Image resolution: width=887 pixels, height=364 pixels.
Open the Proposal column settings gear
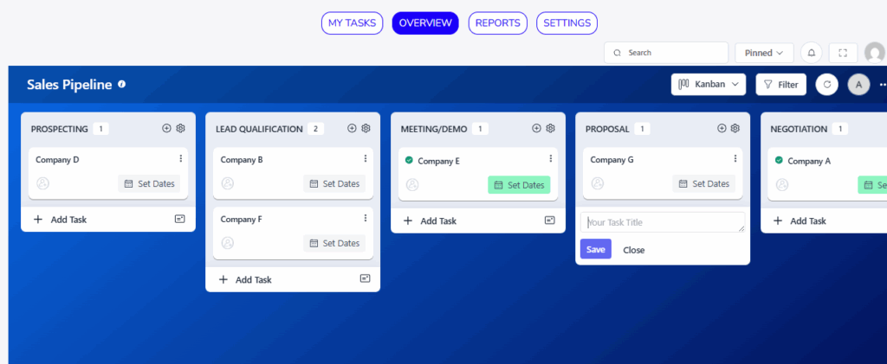click(x=735, y=128)
